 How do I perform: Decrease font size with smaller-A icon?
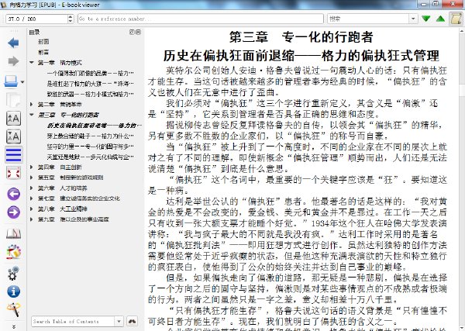click(13, 136)
